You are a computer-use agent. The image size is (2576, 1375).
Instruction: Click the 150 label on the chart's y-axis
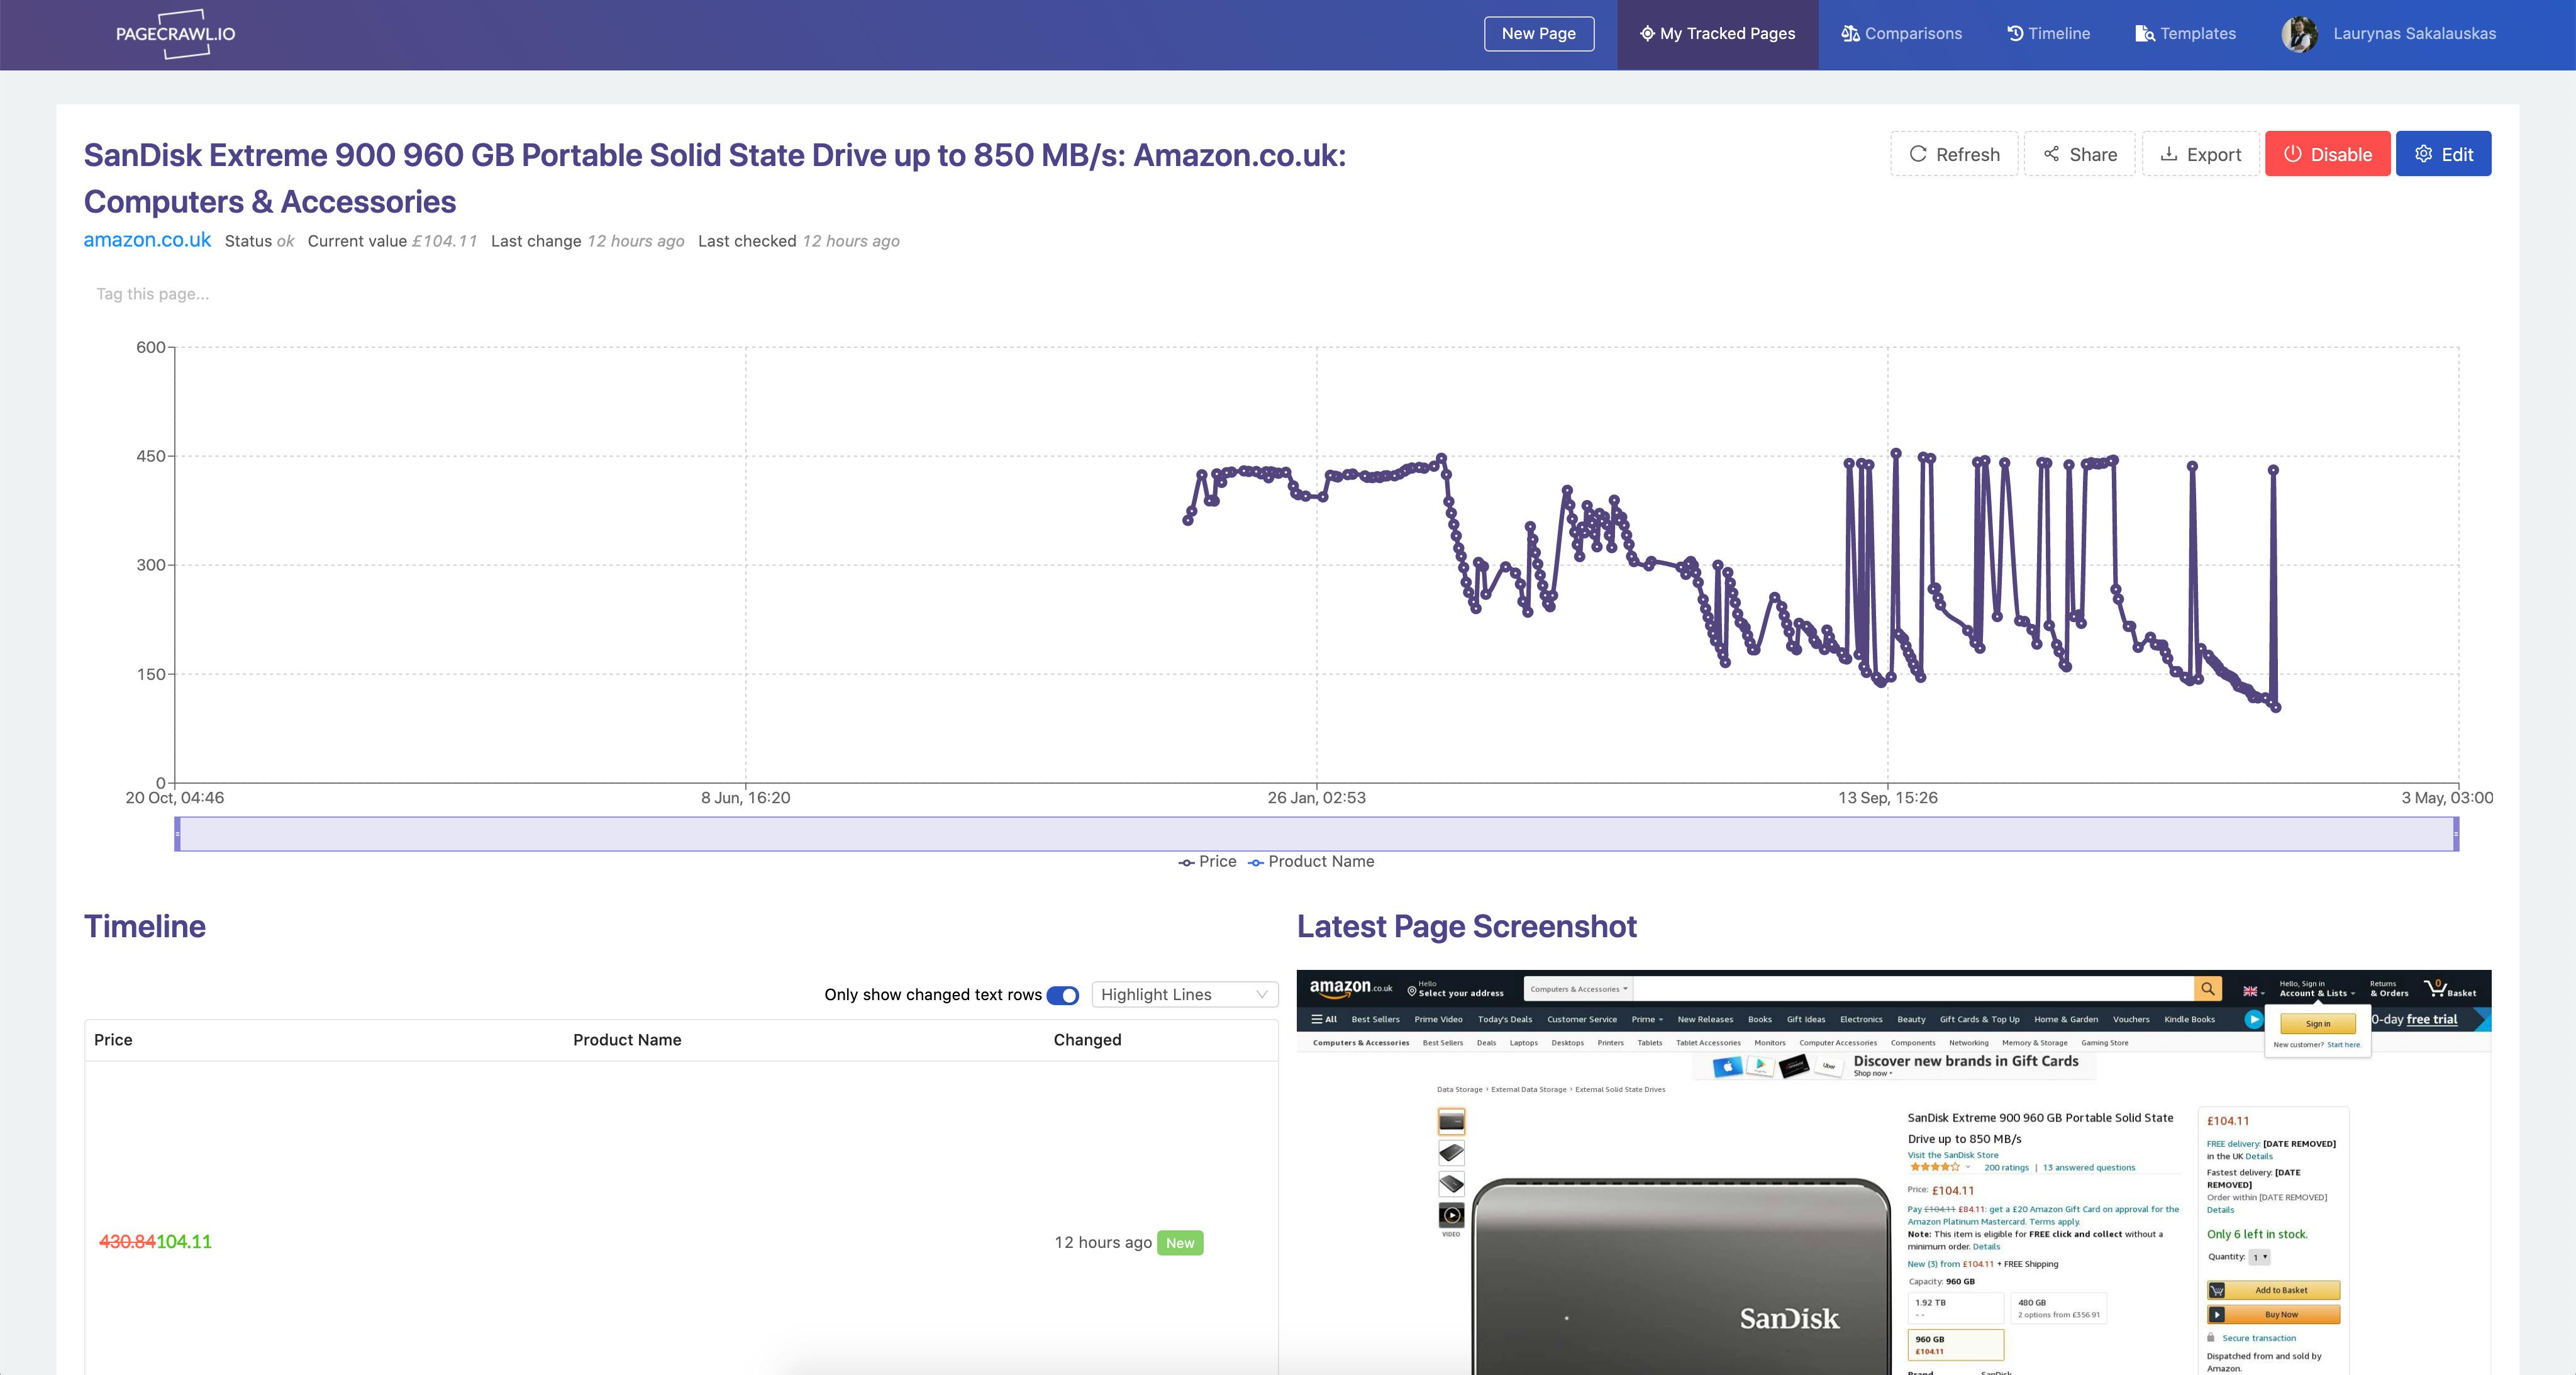(x=151, y=674)
